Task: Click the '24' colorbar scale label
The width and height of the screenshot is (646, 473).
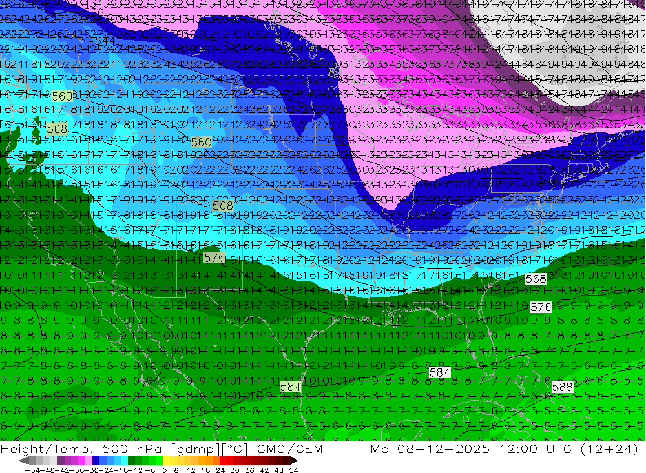Action: tap(220, 470)
